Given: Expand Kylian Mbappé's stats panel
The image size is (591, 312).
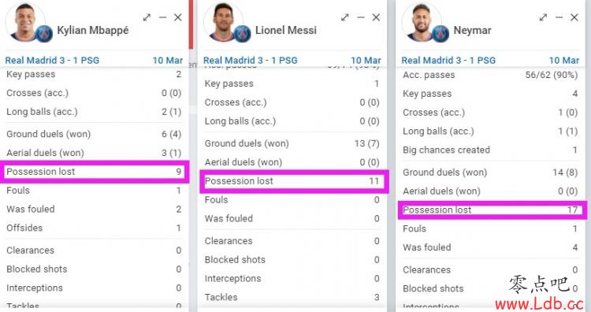Looking at the screenshot, I should pyautogui.click(x=147, y=17).
